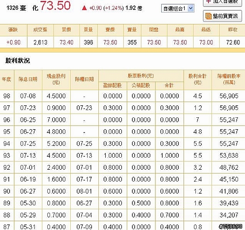Click the 股利狀況 section heading
The image size is (245, 230).
click(17, 61)
